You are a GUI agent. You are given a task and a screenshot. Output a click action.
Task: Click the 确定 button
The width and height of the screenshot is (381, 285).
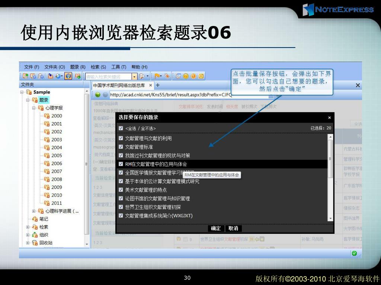tap(216, 228)
